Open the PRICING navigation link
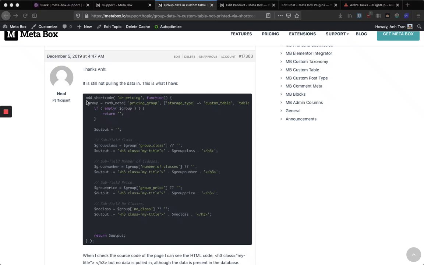This screenshot has width=424, height=265. [x=270, y=34]
